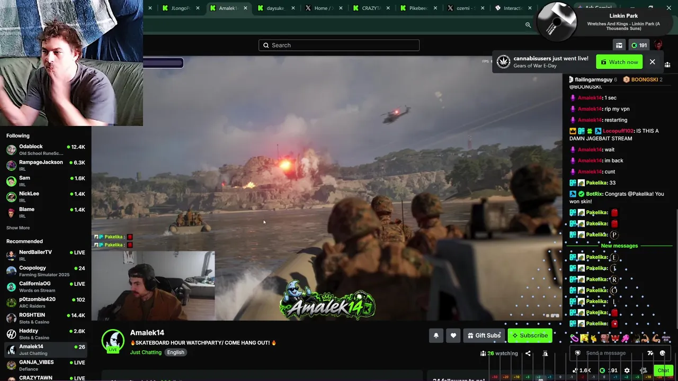
Task: Open the chat text formatting icon
Action: point(650,353)
